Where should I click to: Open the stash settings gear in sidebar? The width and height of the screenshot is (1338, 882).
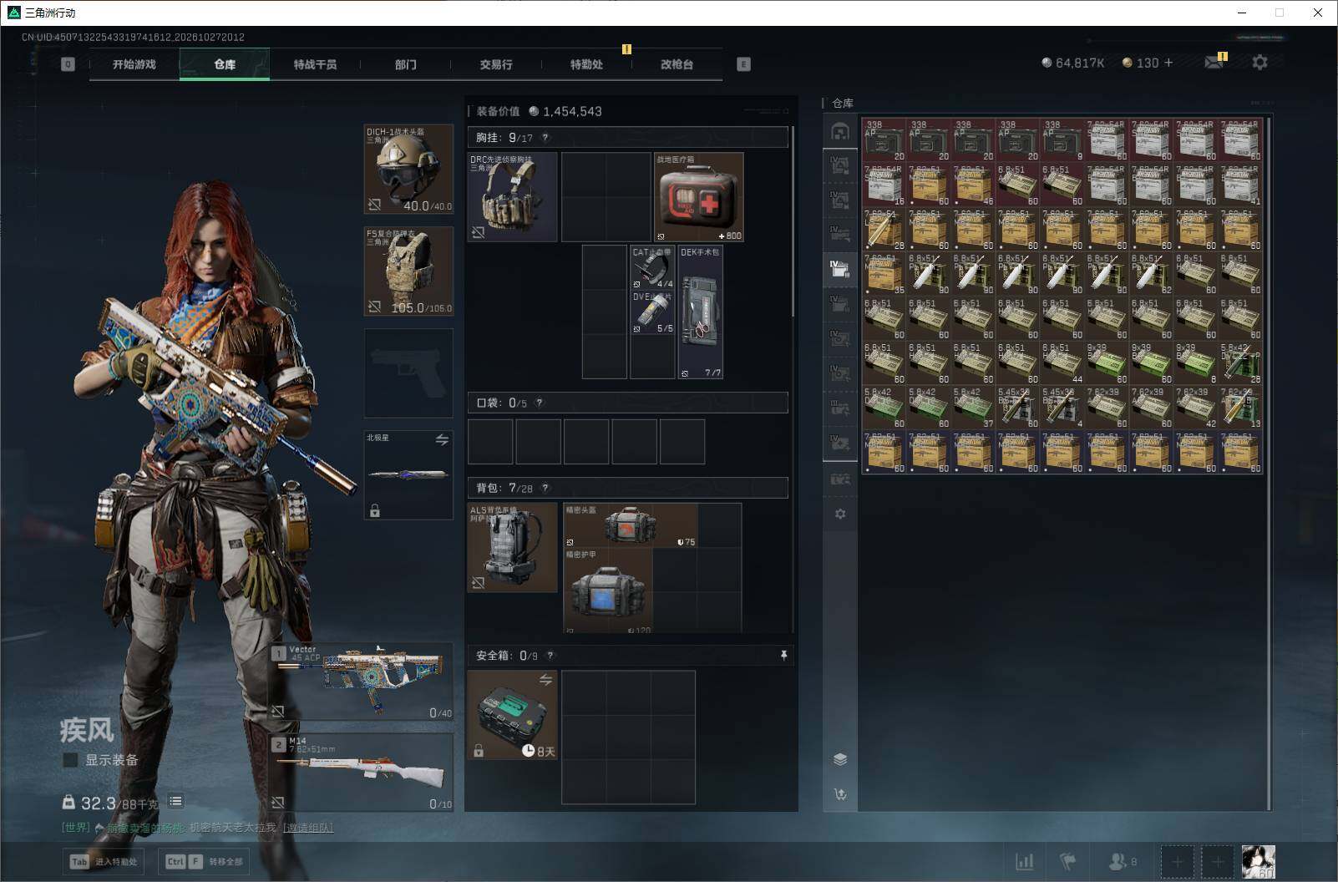(x=840, y=514)
